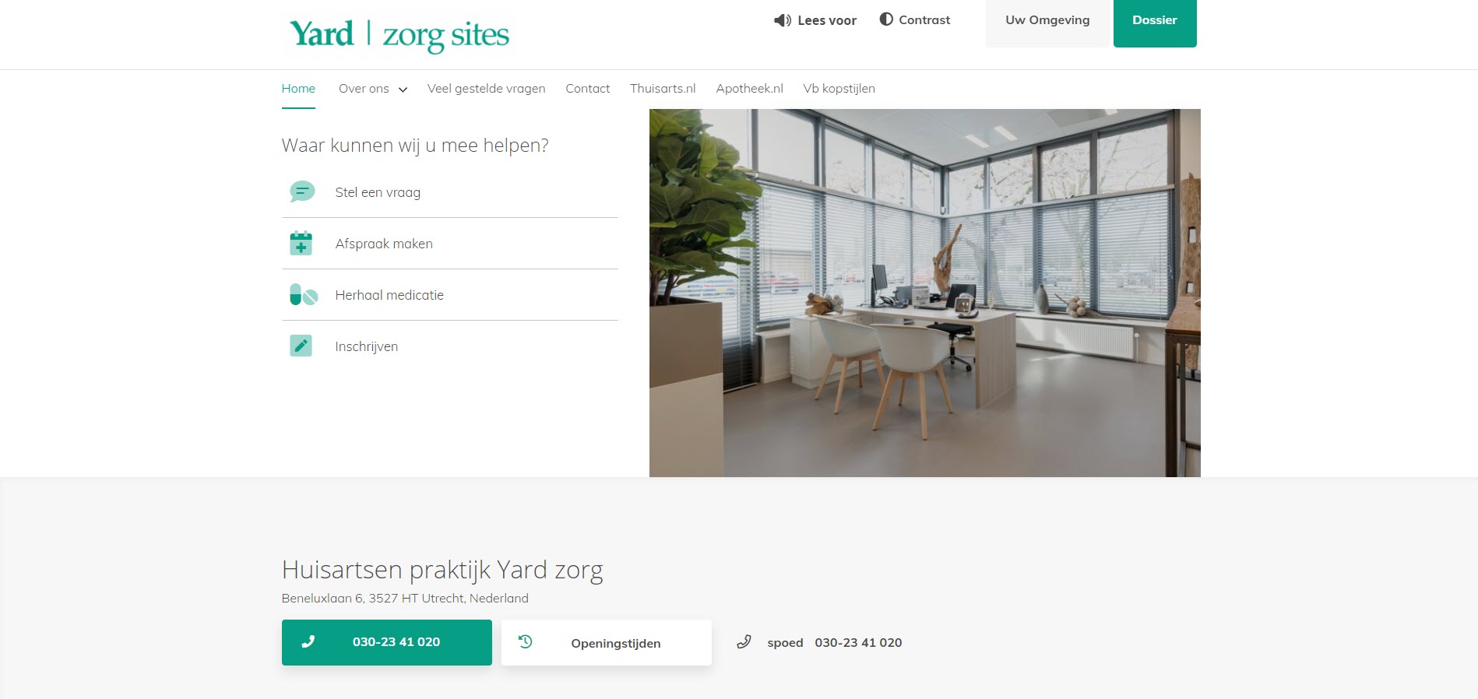Open the Contact menu item
Image resolution: width=1478 pixels, height=699 pixels.
click(587, 89)
